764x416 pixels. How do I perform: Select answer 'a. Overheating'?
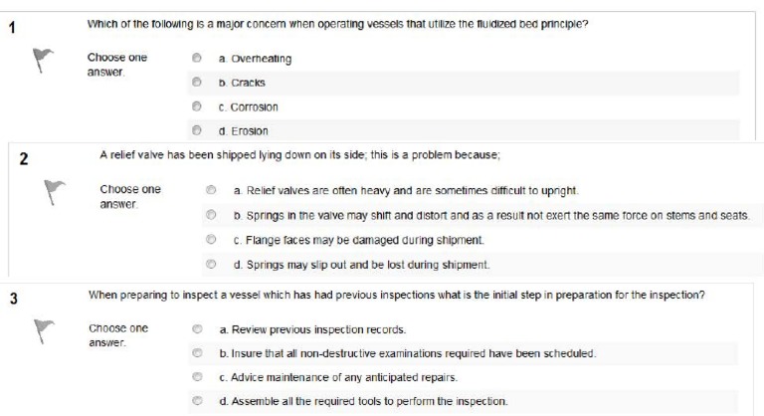click(x=197, y=59)
